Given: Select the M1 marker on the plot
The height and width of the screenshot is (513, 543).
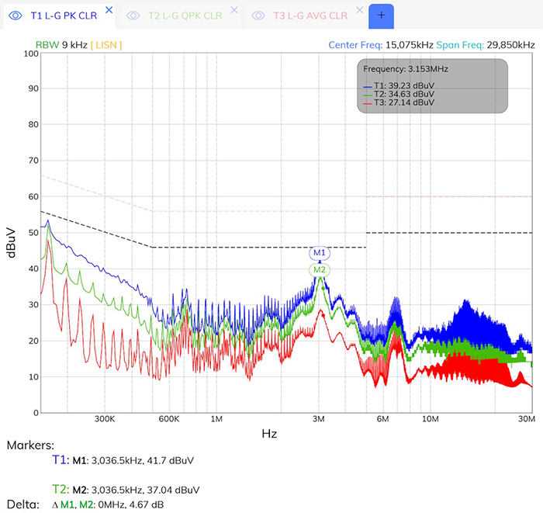Looking at the screenshot, I should (x=320, y=253).
